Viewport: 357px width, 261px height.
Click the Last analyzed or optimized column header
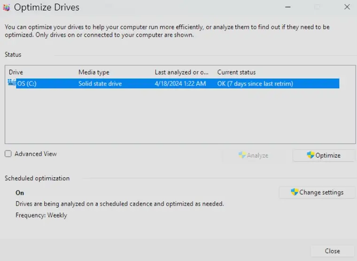pos(181,72)
